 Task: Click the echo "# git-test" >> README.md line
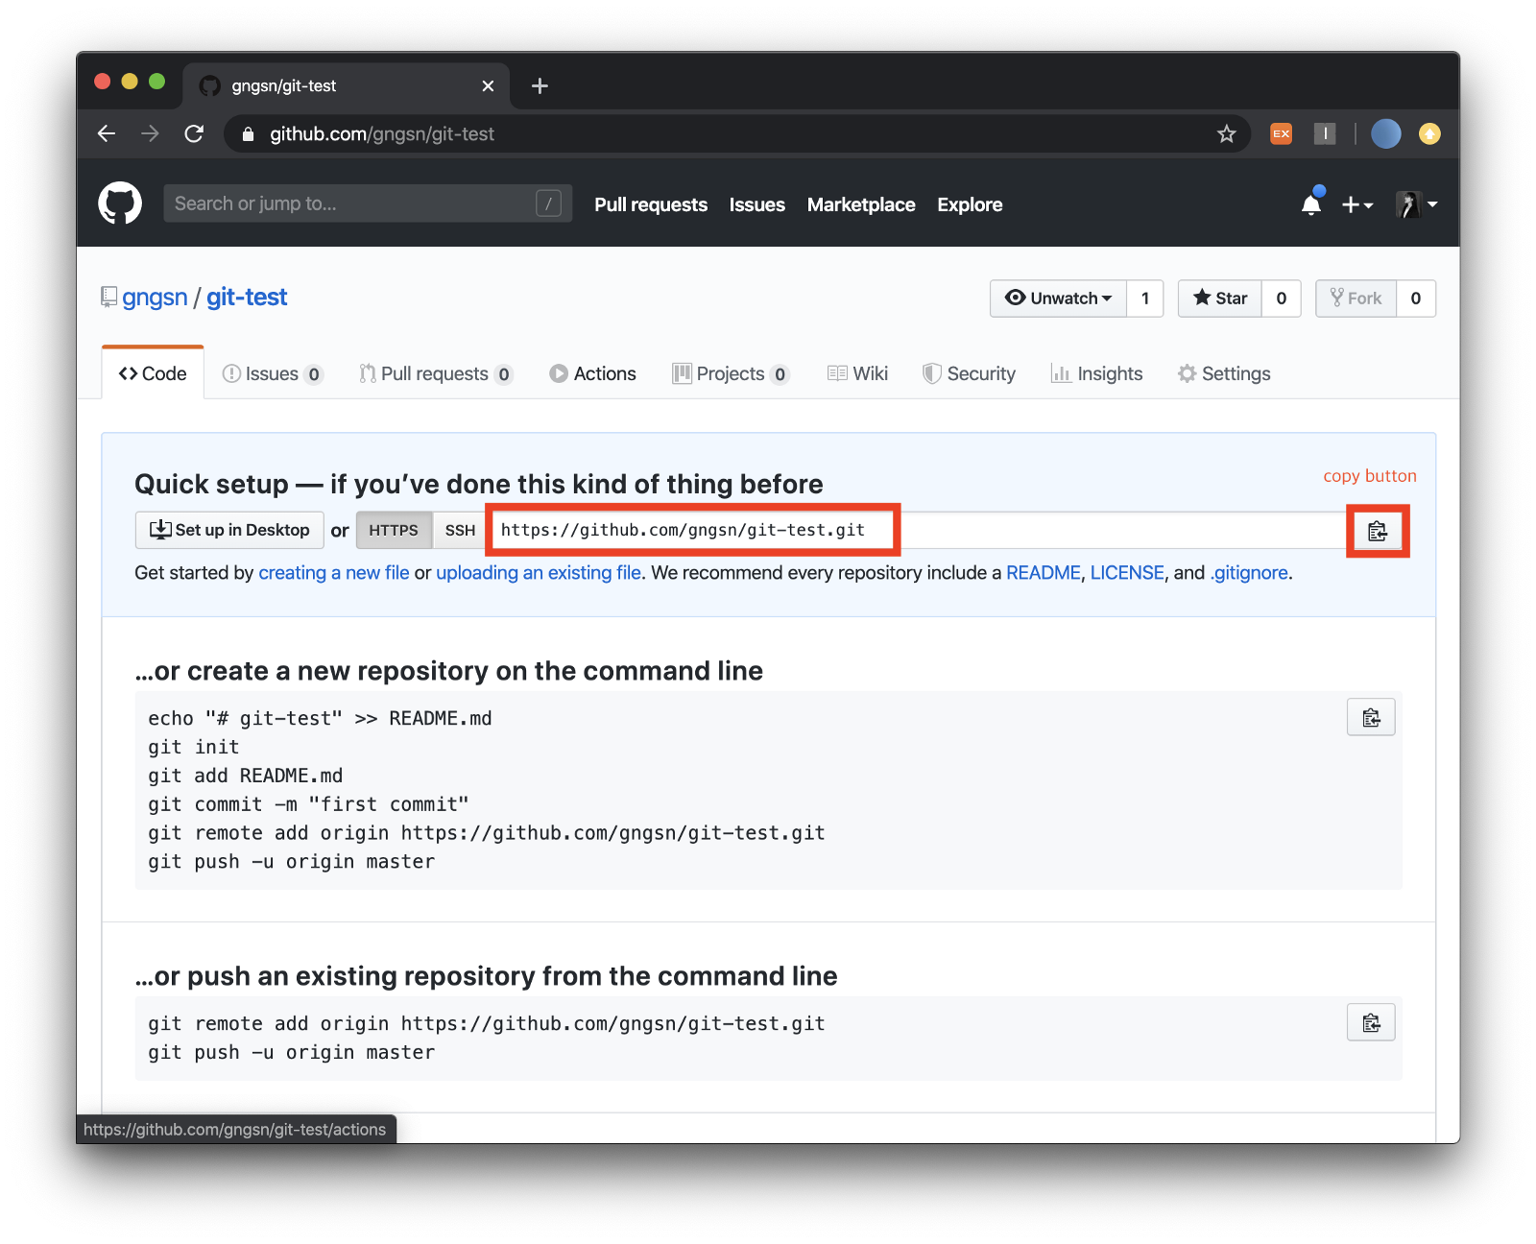pyautogui.click(x=320, y=718)
